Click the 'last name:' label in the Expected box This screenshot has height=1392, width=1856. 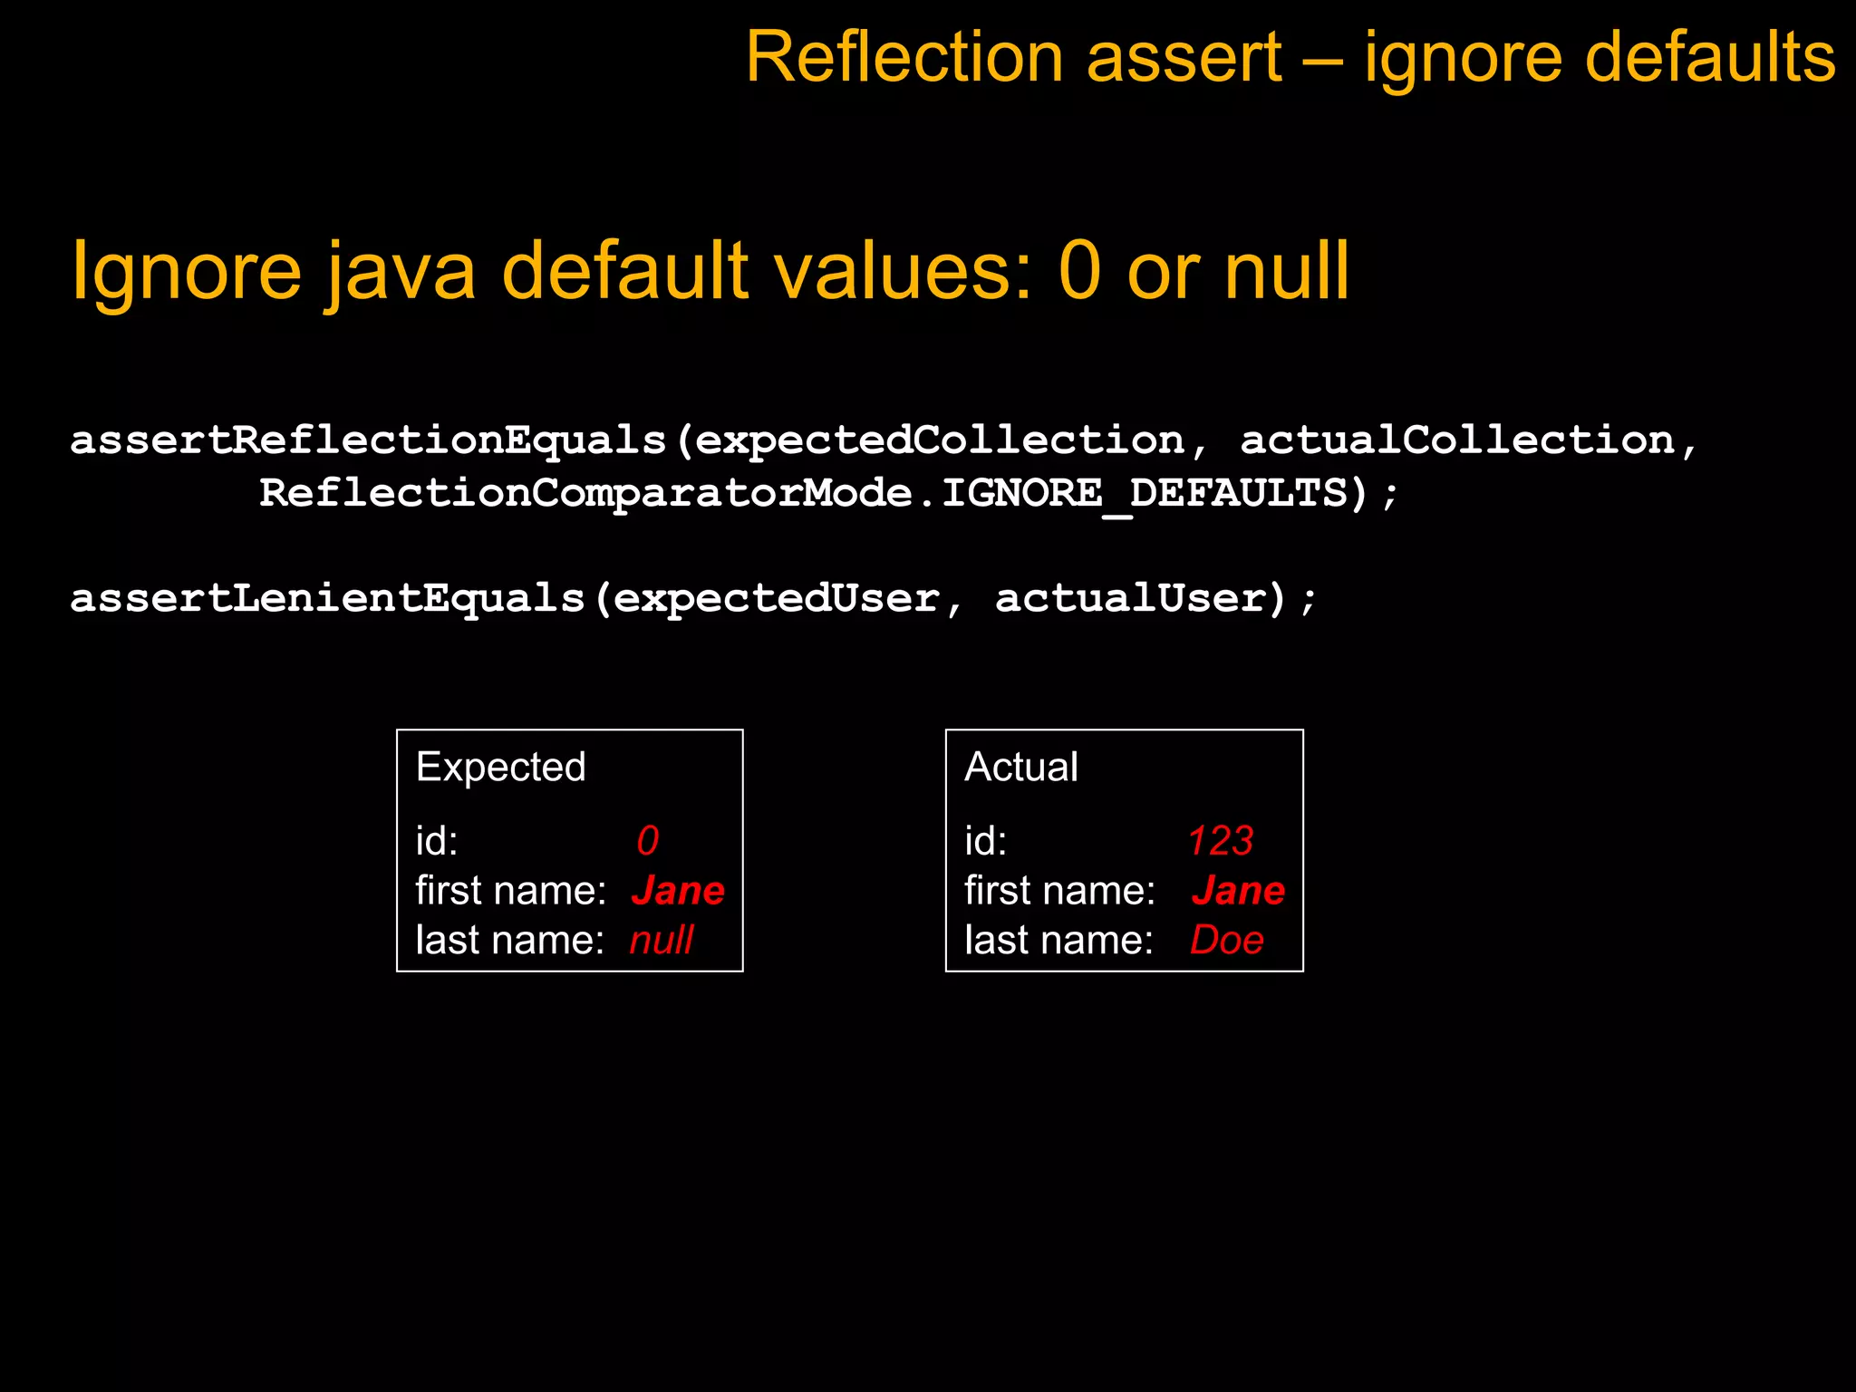(510, 940)
